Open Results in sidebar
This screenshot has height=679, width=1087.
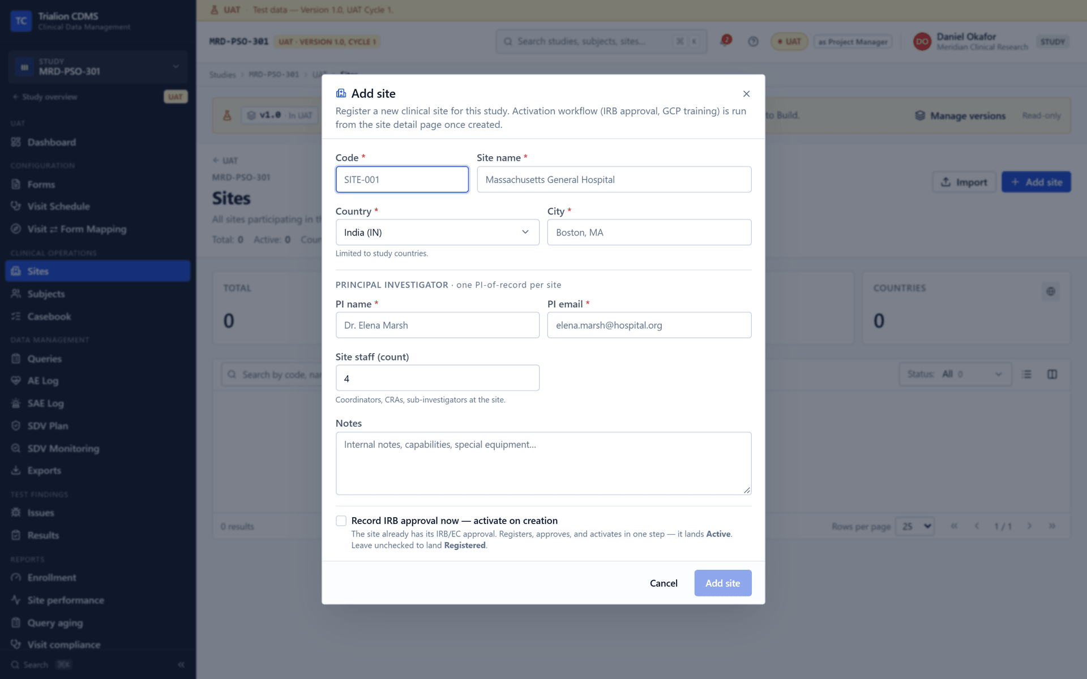pyautogui.click(x=98, y=535)
